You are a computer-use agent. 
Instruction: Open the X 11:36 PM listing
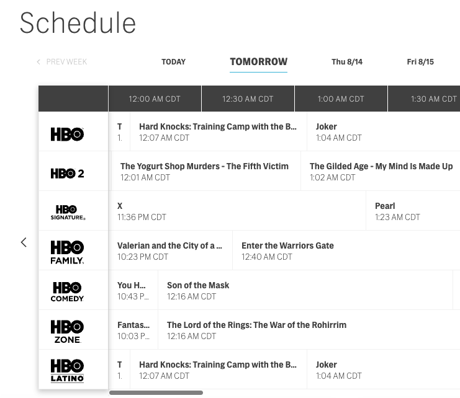(x=237, y=211)
